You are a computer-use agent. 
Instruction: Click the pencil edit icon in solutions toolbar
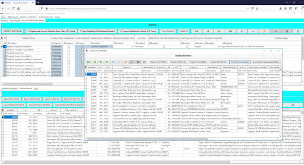click(264, 31)
